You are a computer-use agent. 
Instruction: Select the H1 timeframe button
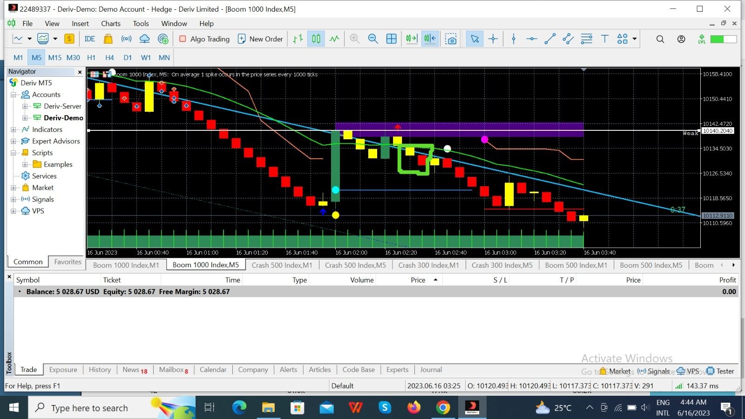pyautogui.click(x=91, y=58)
